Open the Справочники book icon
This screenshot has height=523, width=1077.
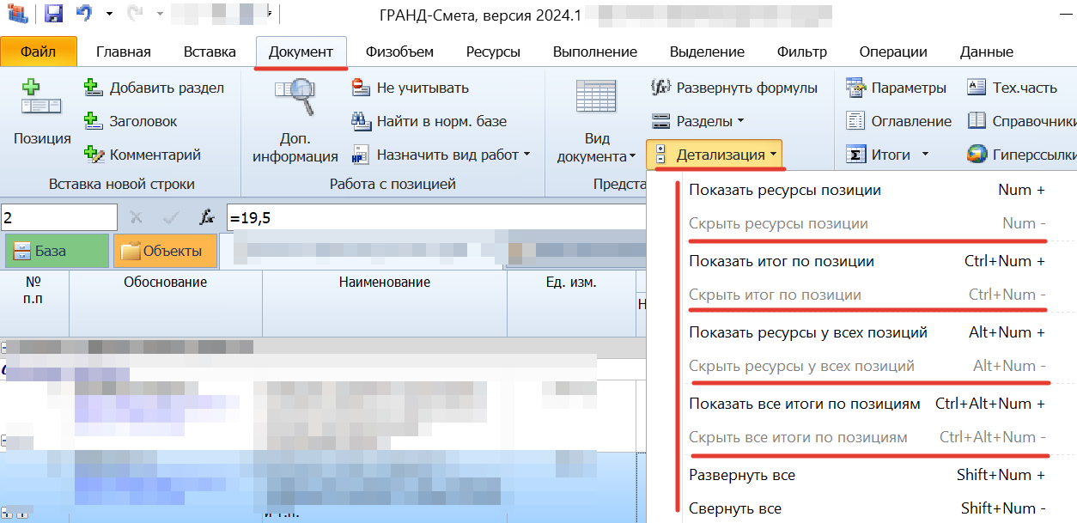coord(977,121)
